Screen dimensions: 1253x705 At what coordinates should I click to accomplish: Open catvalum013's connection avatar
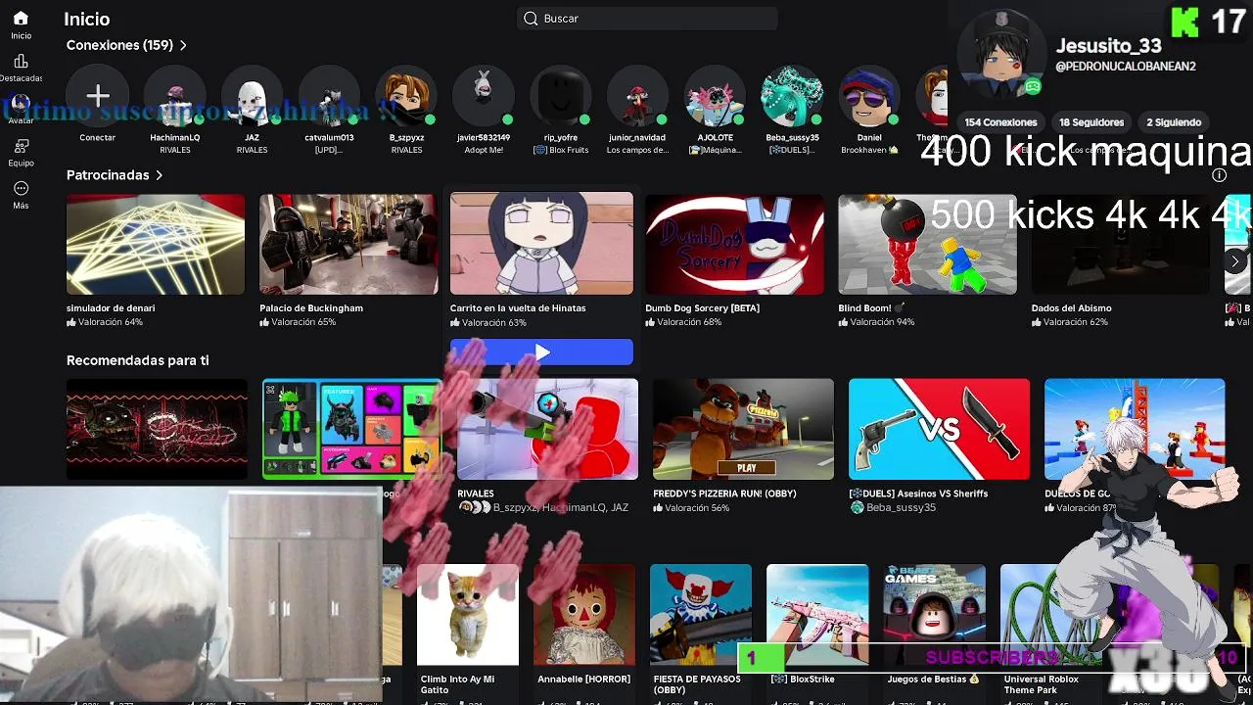(329, 96)
